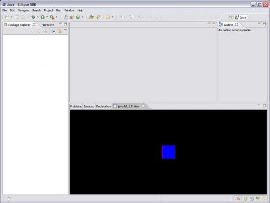Open the File menu
270x203 pixels.
click(4, 10)
